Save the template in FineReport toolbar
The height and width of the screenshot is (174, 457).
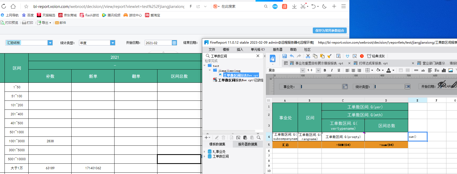[284, 56]
